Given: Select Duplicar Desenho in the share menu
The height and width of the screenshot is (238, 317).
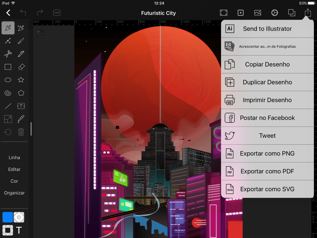Looking at the screenshot, I should click(267, 82).
